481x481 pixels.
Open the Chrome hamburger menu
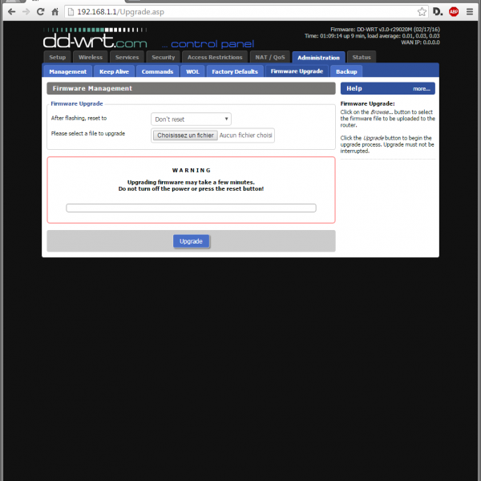pos(471,12)
